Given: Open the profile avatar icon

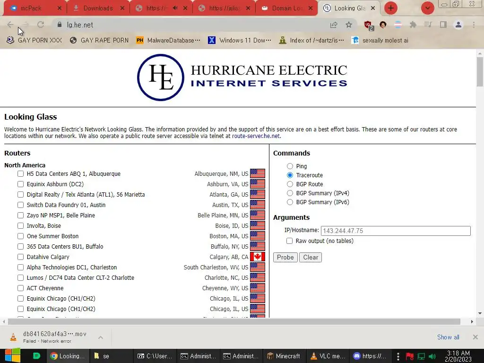Looking at the screenshot, I should (x=458, y=25).
